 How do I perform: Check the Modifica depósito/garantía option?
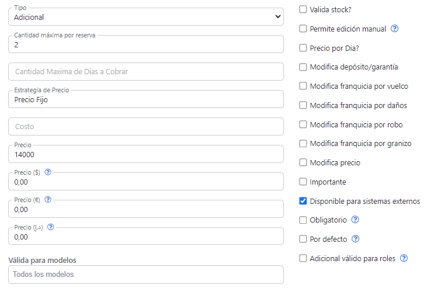[x=303, y=67]
